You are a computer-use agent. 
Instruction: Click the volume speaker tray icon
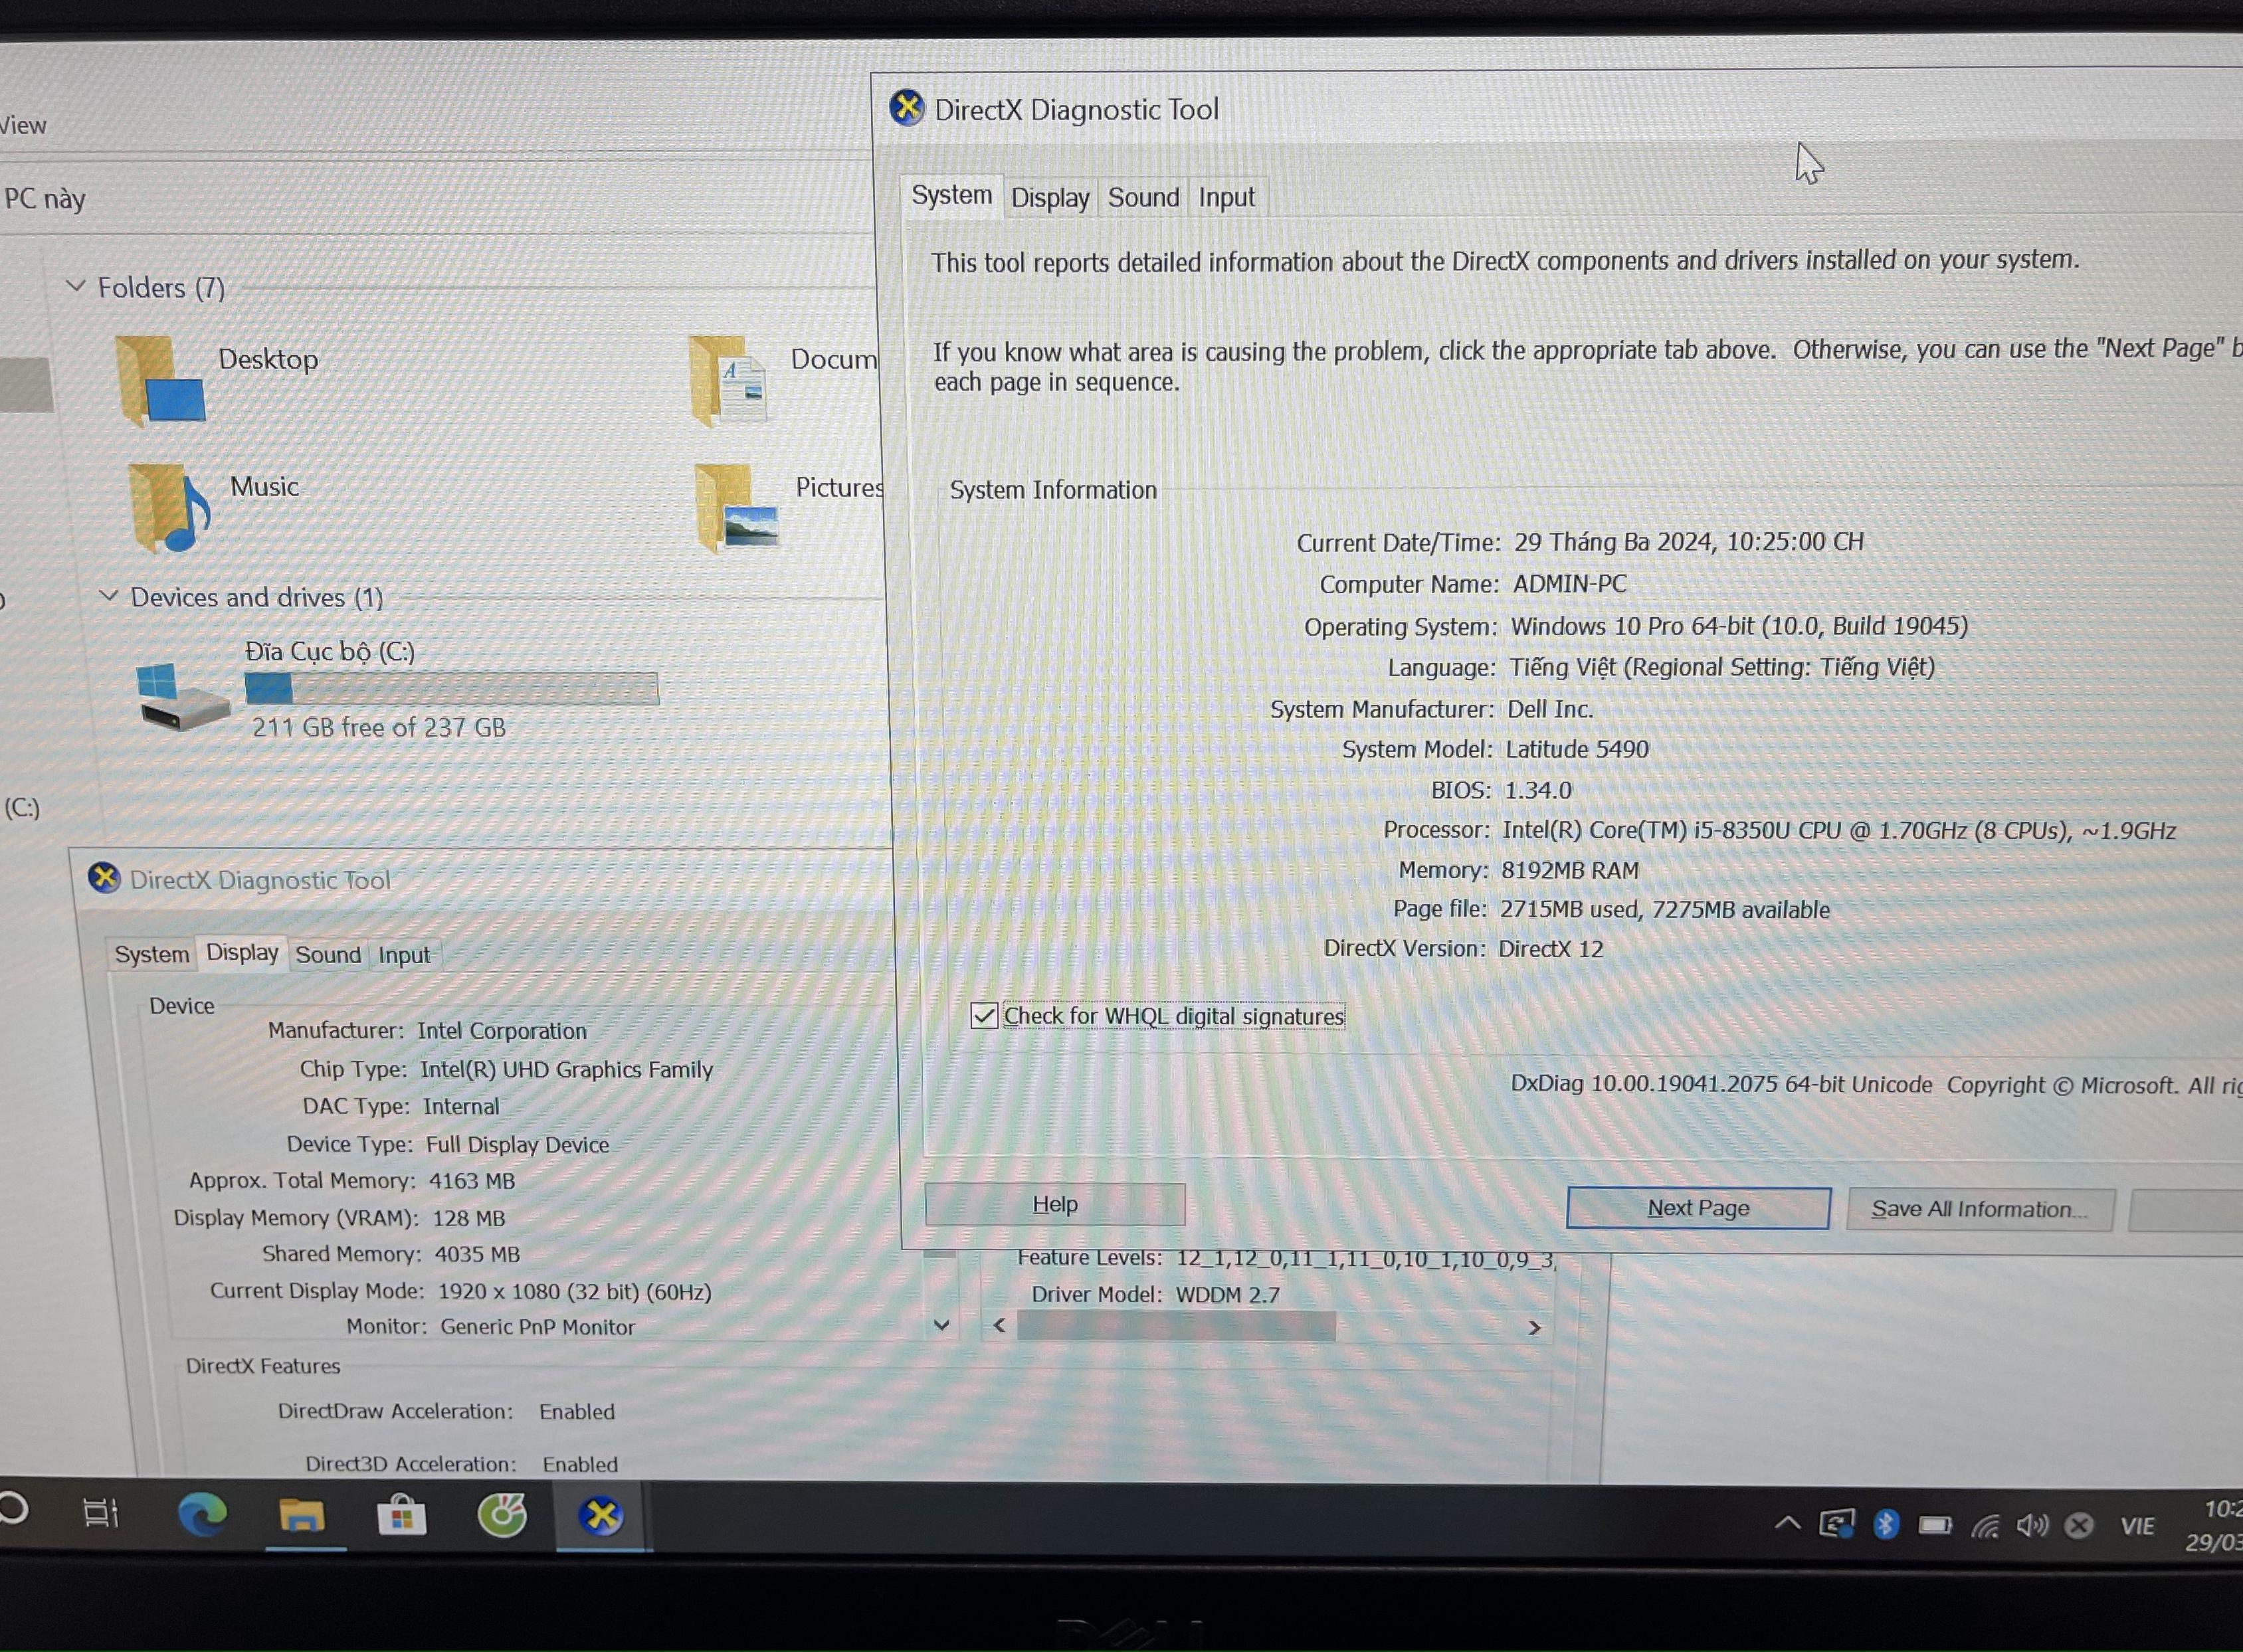2031,1525
